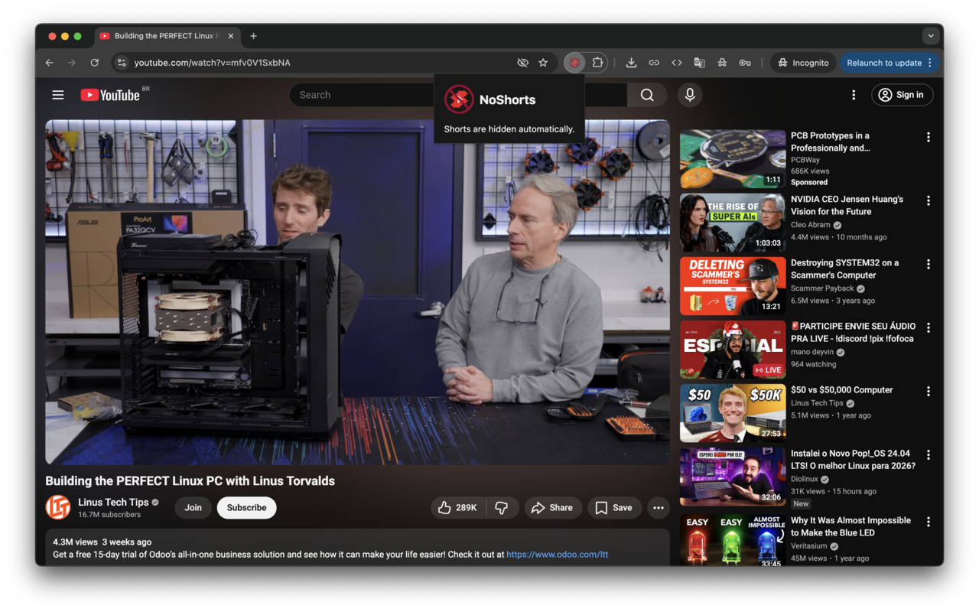Open the Linus Tech Tips channel name link
The image size is (979, 612).
pos(113,502)
